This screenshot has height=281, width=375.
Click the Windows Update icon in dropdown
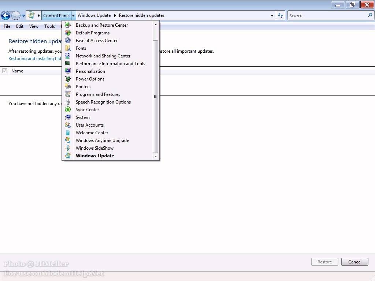tap(68, 156)
